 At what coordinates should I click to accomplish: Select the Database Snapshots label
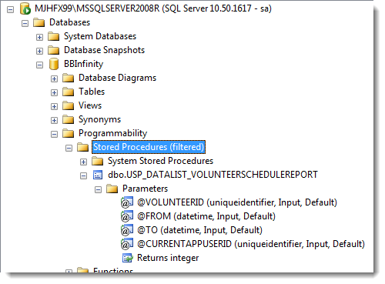105,50
